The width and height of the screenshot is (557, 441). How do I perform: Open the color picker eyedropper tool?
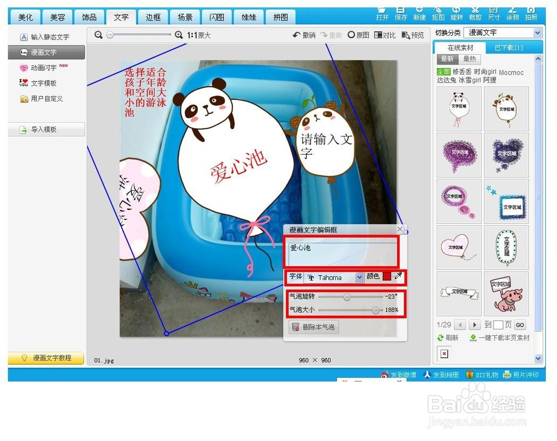398,277
